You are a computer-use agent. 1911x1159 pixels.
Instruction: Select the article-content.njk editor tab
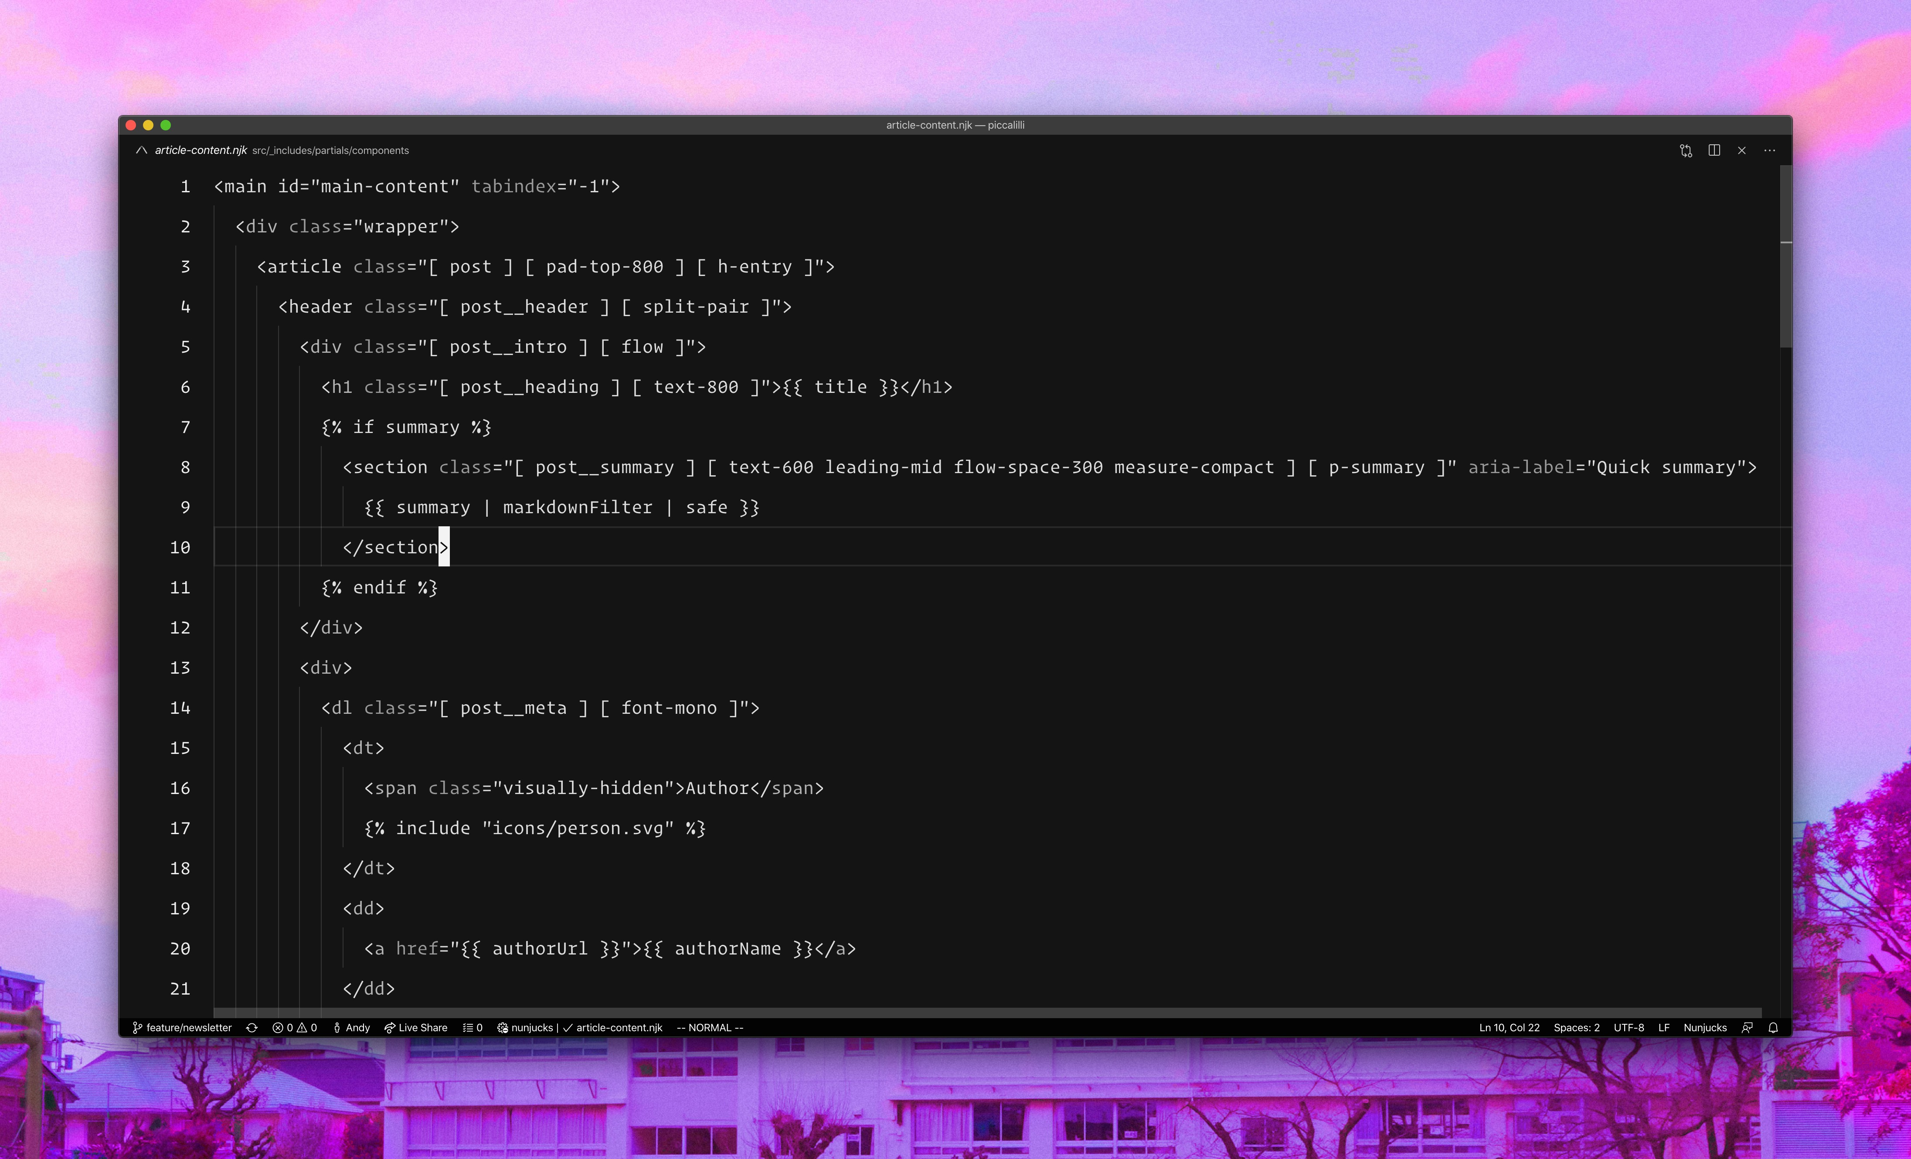tap(200, 150)
